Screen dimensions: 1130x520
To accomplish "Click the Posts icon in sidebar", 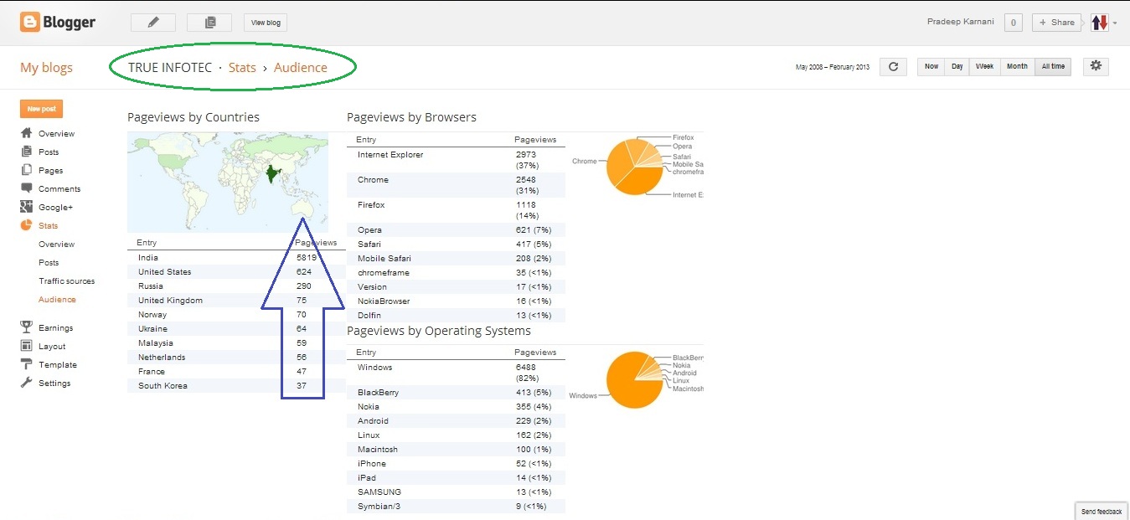I will pos(26,152).
